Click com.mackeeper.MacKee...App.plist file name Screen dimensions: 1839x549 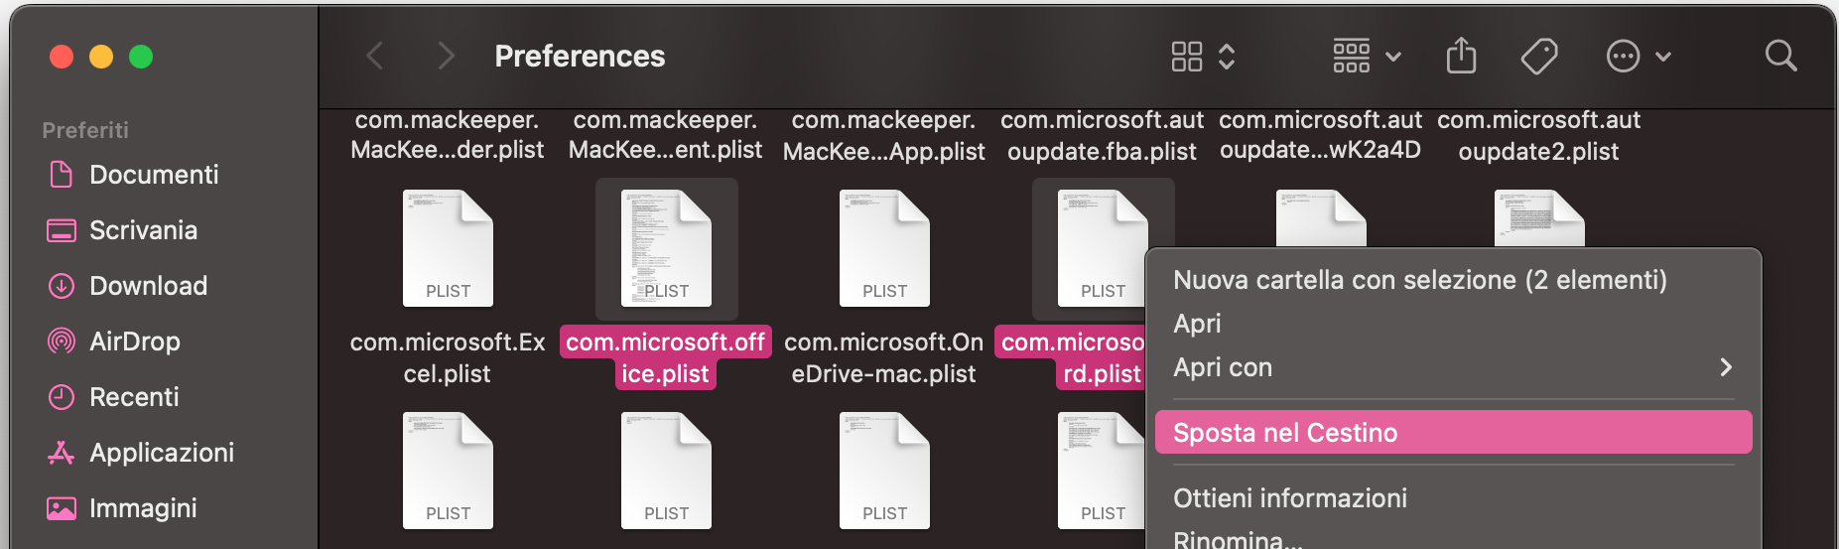[x=884, y=135]
